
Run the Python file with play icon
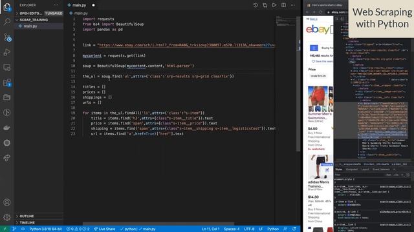(274, 5)
